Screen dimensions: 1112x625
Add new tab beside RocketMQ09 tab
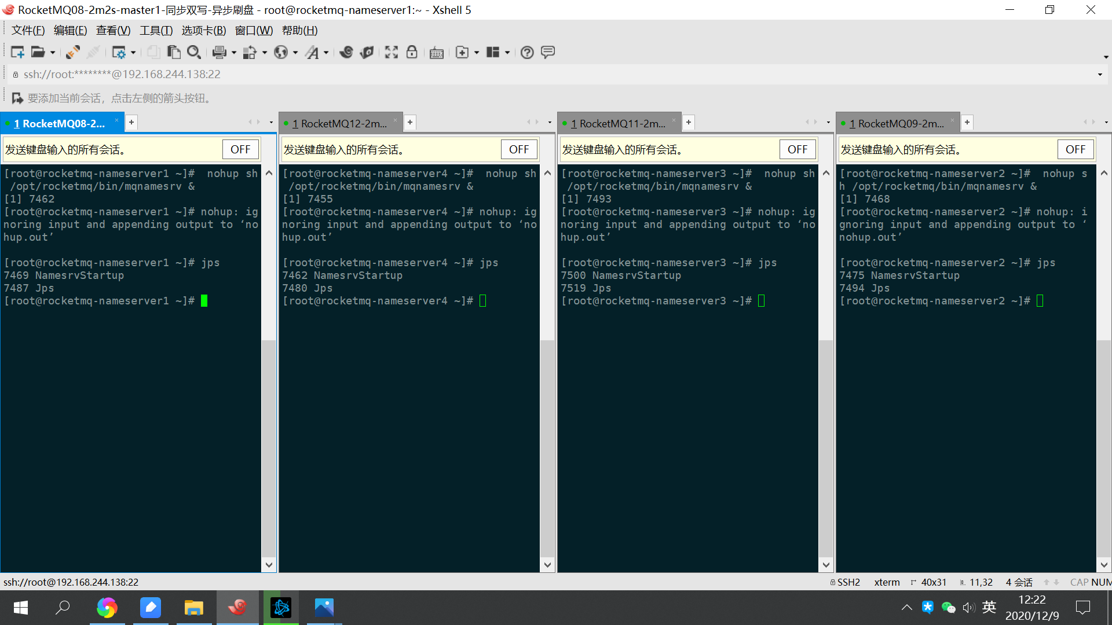tap(967, 122)
